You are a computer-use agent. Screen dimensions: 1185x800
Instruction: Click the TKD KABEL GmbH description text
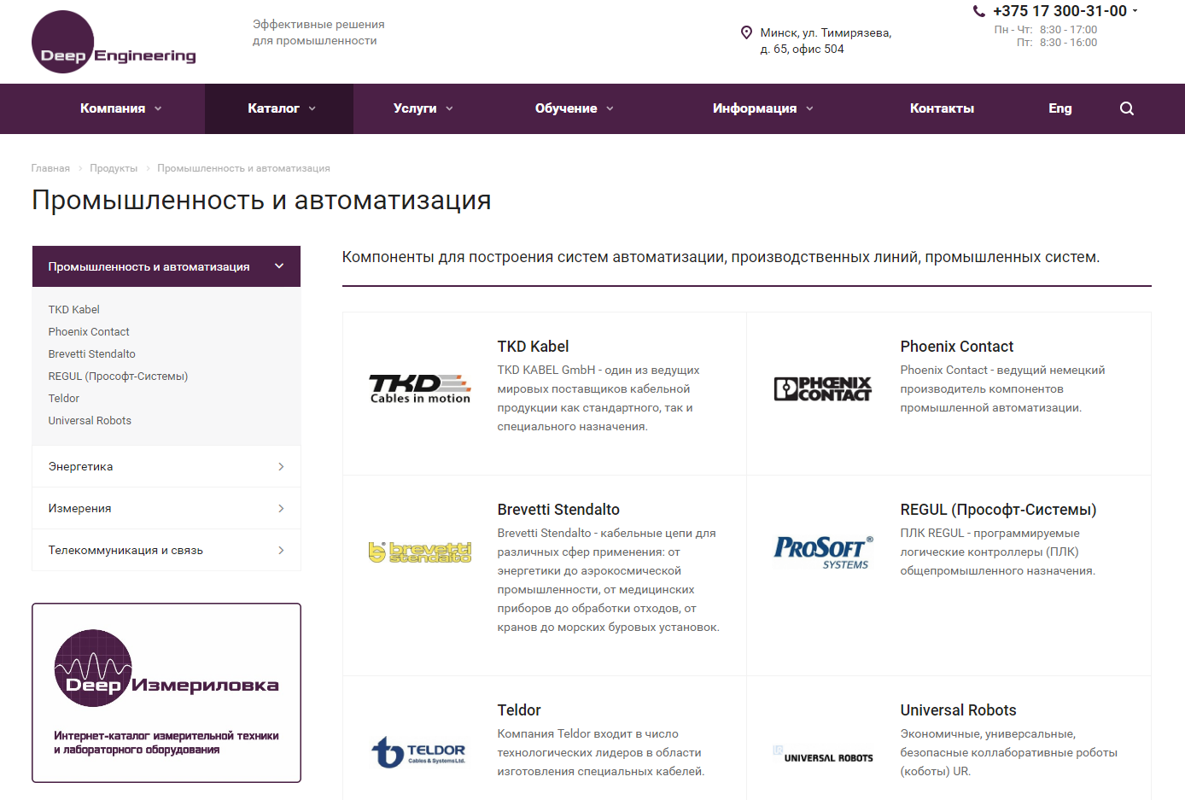(x=598, y=398)
